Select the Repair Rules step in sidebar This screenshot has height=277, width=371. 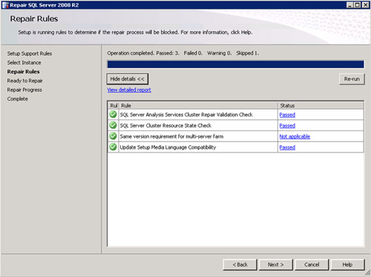click(23, 72)
